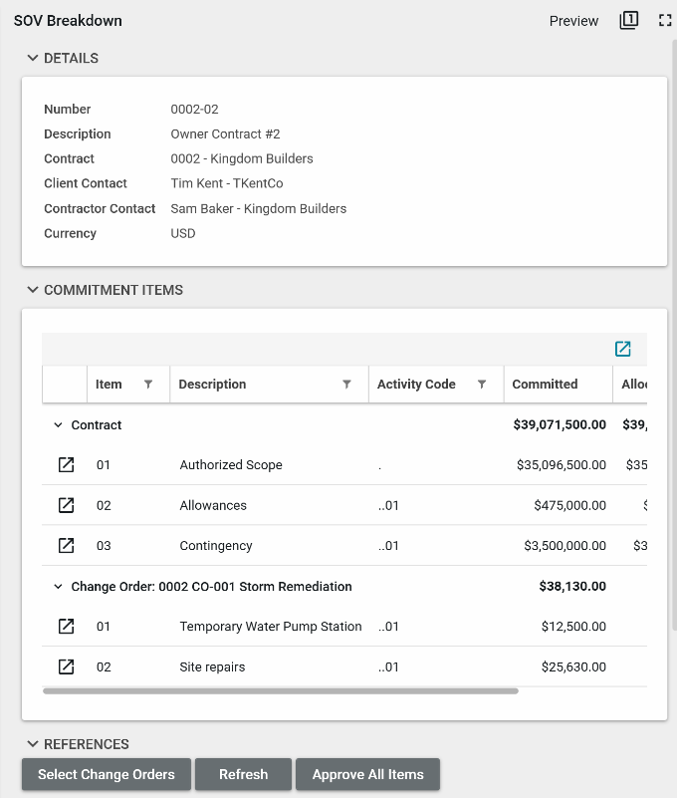Click the Select Change Orders button
The height and width of the screenshot is (798, 677).
[x=107, y=774]
